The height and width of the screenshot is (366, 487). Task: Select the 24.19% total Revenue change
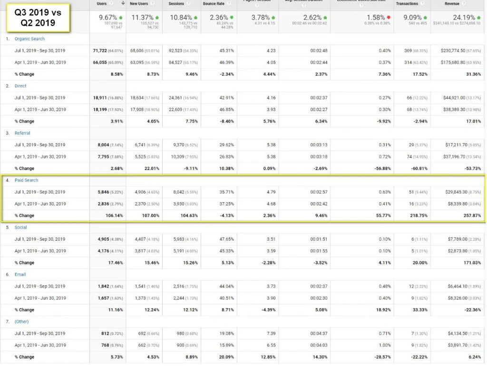(x=464, y=18)
